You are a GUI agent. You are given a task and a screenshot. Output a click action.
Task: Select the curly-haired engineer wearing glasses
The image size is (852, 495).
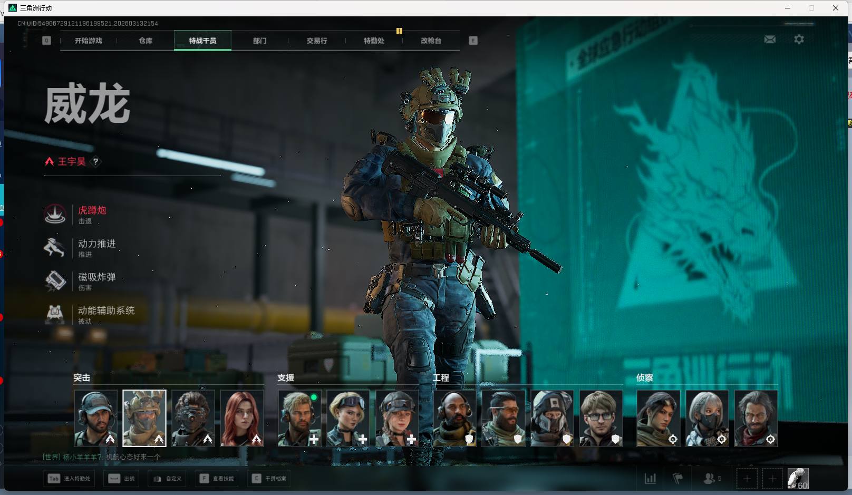click(601, 418)
